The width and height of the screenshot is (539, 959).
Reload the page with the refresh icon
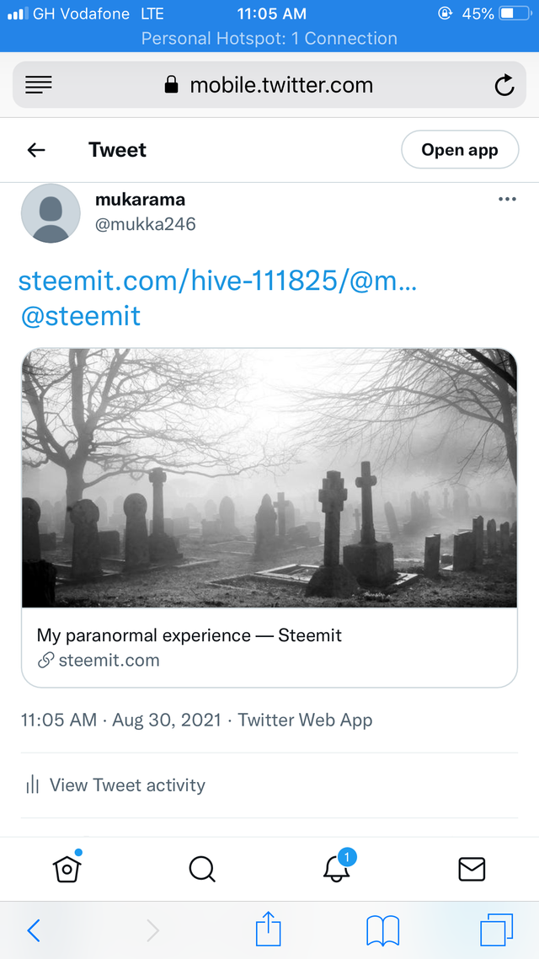[x=504, y=85]
